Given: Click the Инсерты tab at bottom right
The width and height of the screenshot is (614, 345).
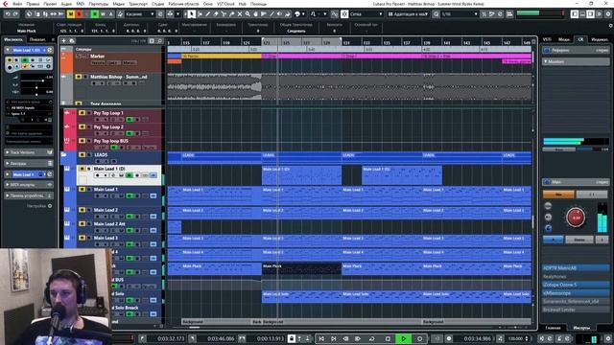Looking at the screenshot, I should (x=581, y=328).
